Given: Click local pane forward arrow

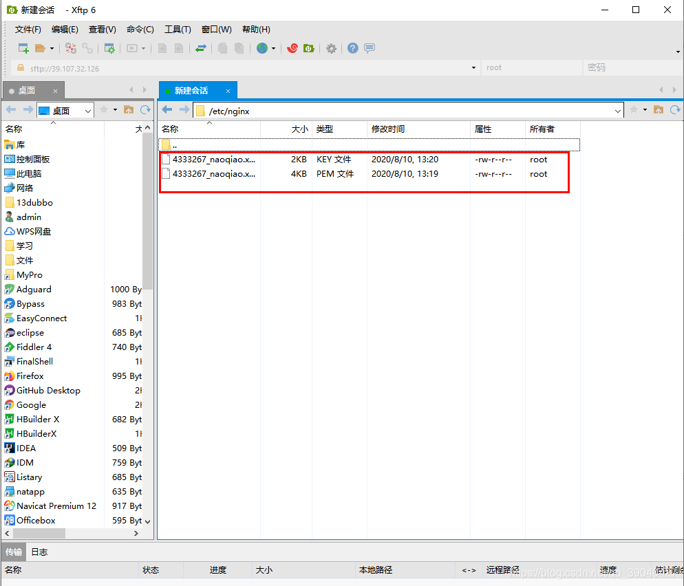Looking at the screenshot, I should (x=28, y=109).
